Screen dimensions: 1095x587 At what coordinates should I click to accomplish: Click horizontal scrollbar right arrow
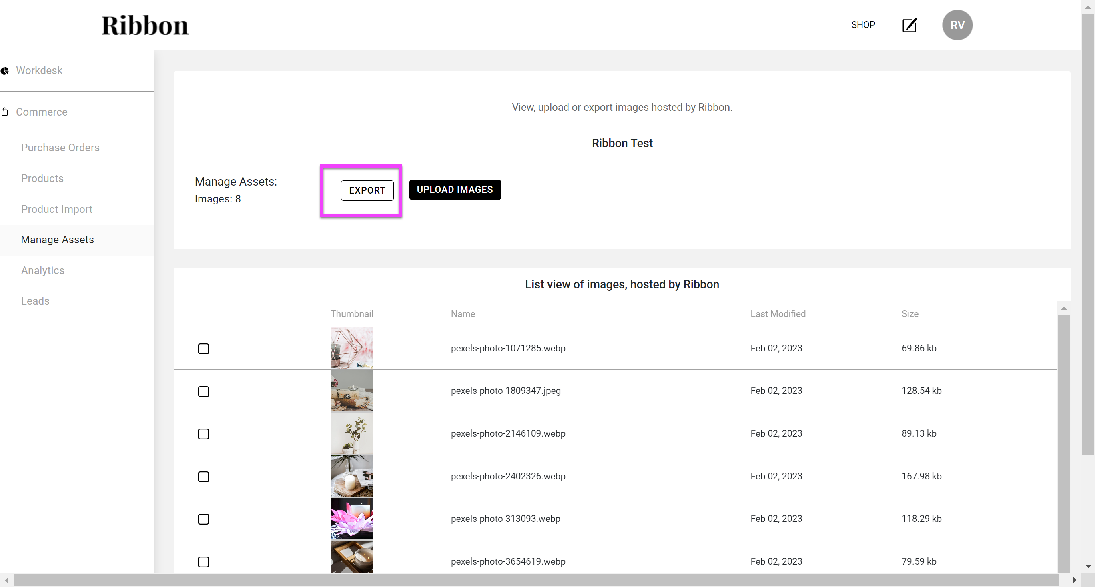[1074, 580]
